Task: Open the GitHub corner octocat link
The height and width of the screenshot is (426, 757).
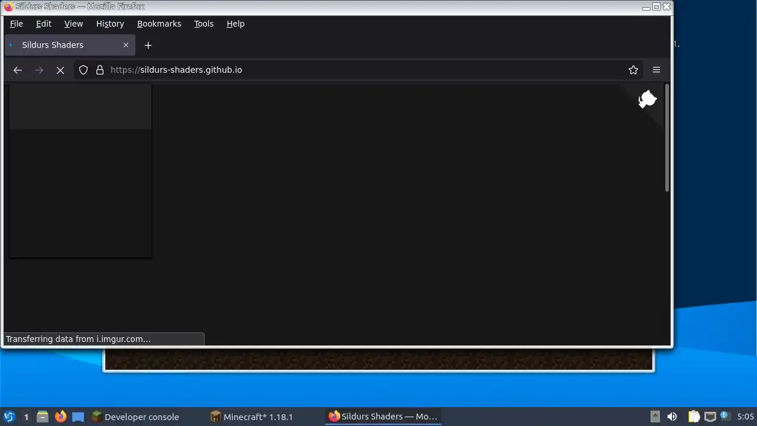Action: point(647,99)
